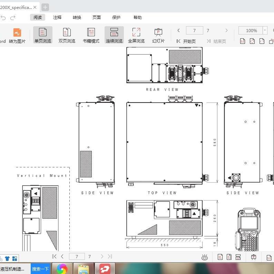
Task: Toggle eye protection mode icon
Action: (x=204, y=257)
